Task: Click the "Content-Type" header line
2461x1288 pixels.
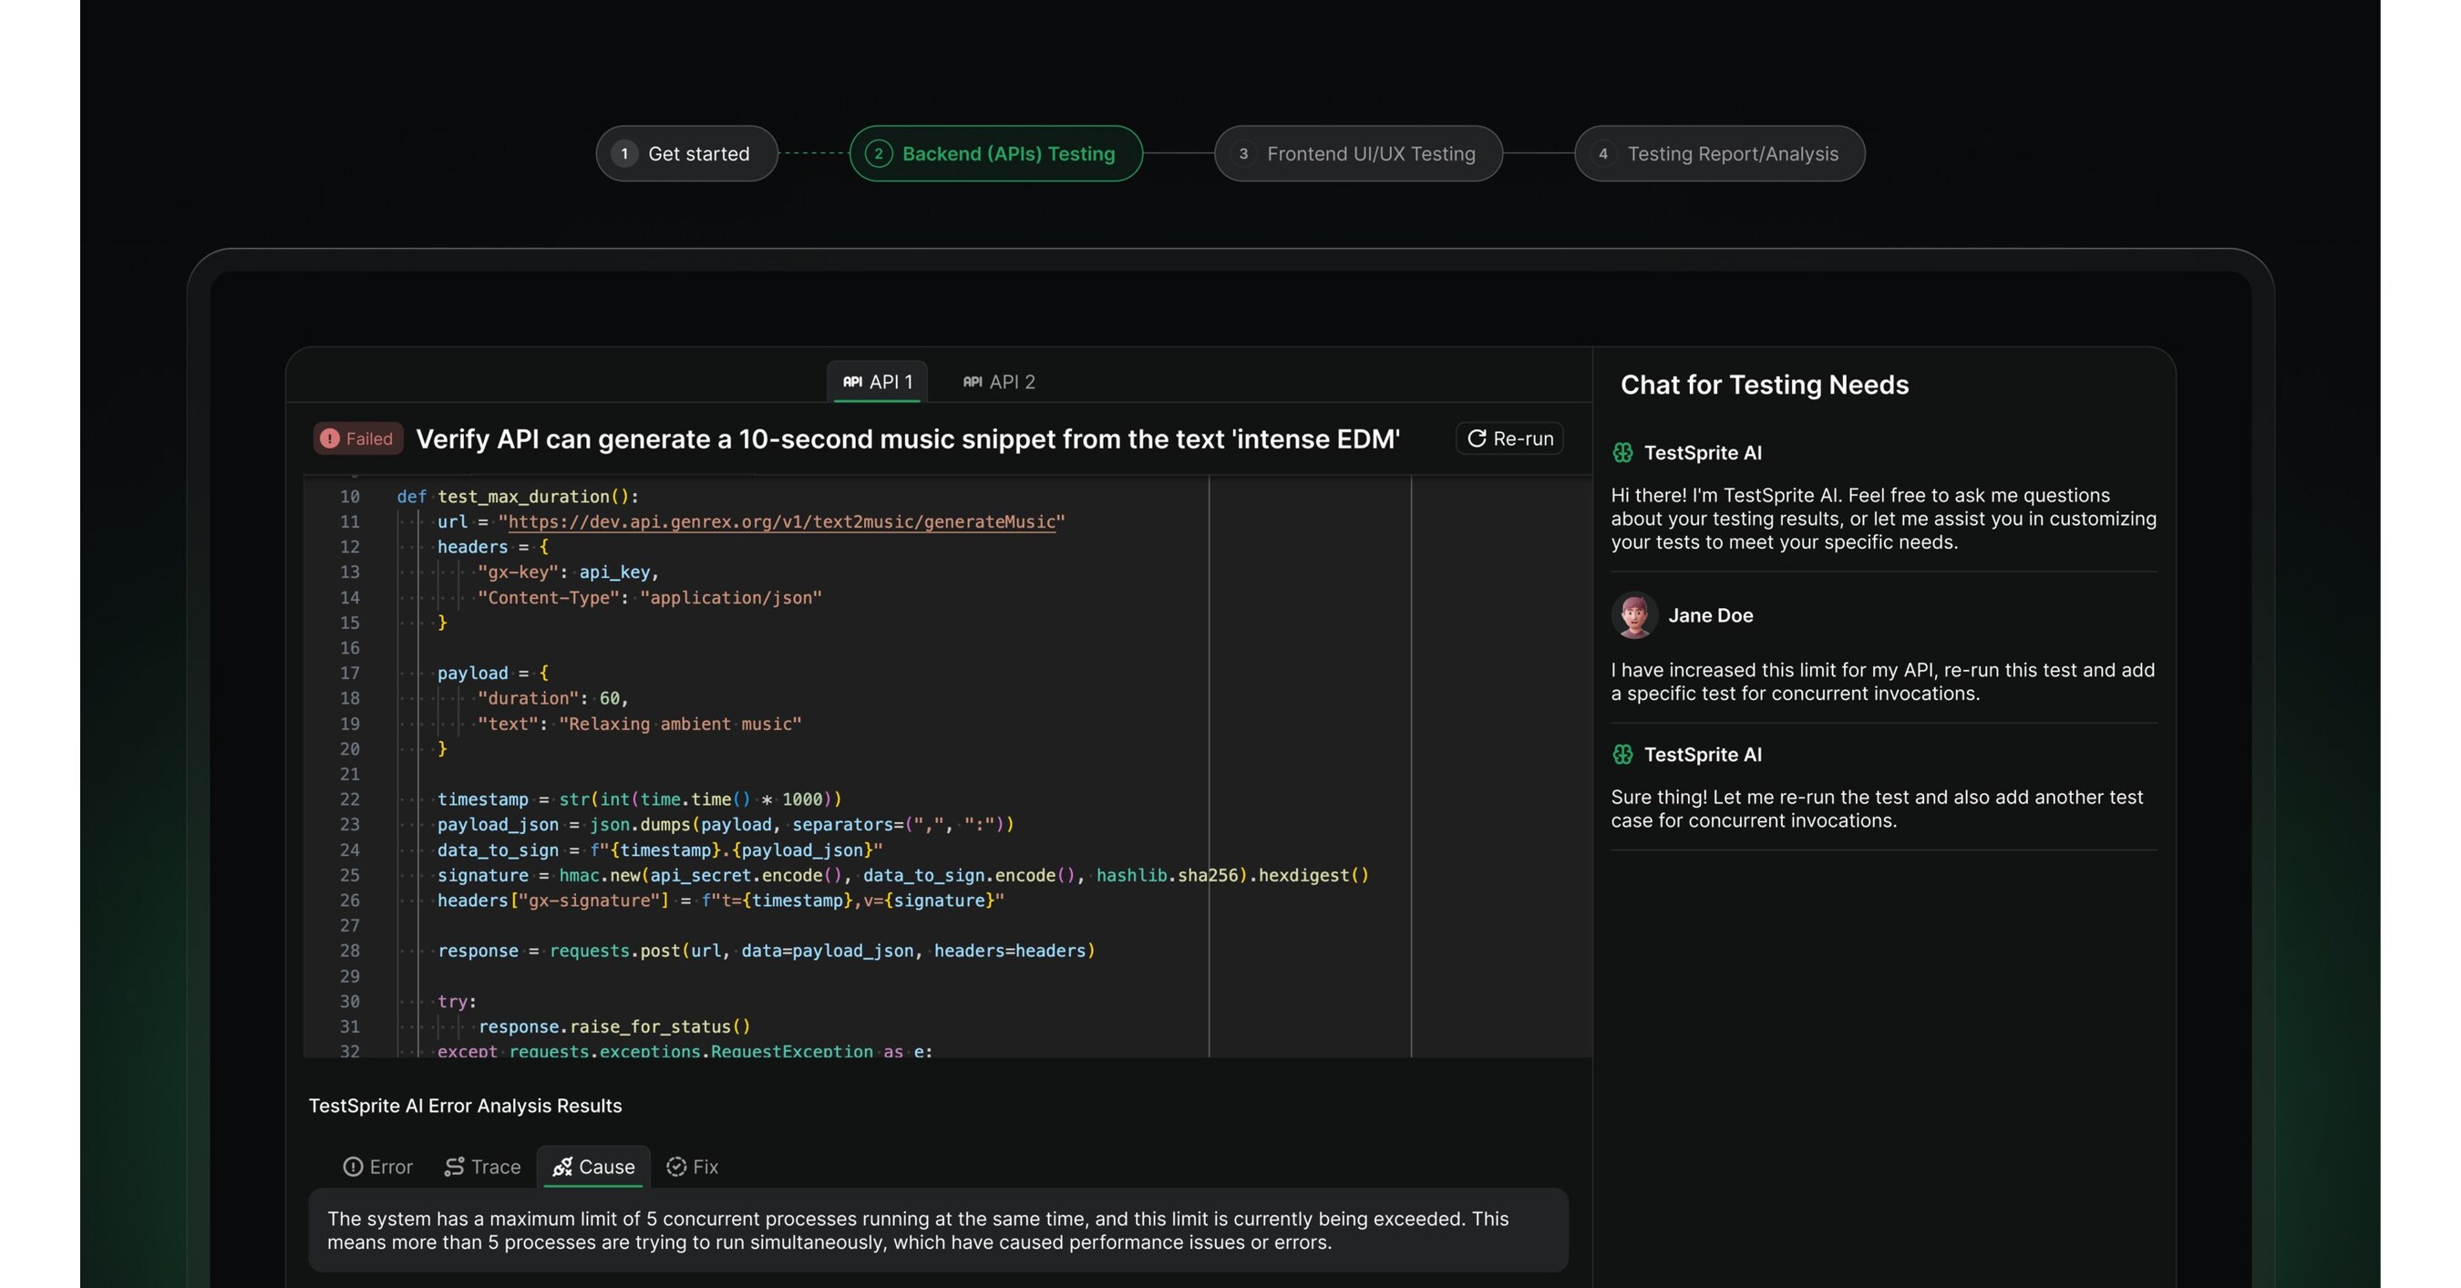Action: point(650,598)
